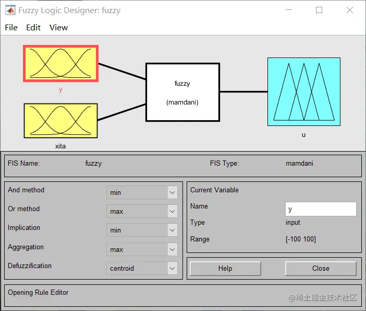Open the Implication method dropdown
The height and width of the screenshot is (311, 366).
coord(142,231)
